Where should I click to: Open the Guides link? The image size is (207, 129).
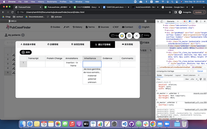click(55, 27)
